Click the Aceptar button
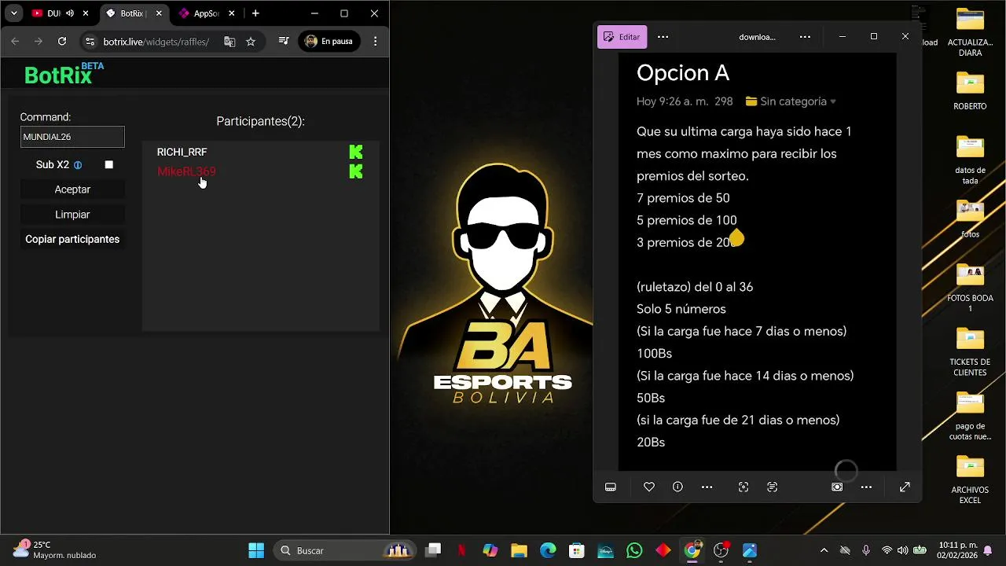Viewport: 1006px width, 566px height. pos(72,189)
